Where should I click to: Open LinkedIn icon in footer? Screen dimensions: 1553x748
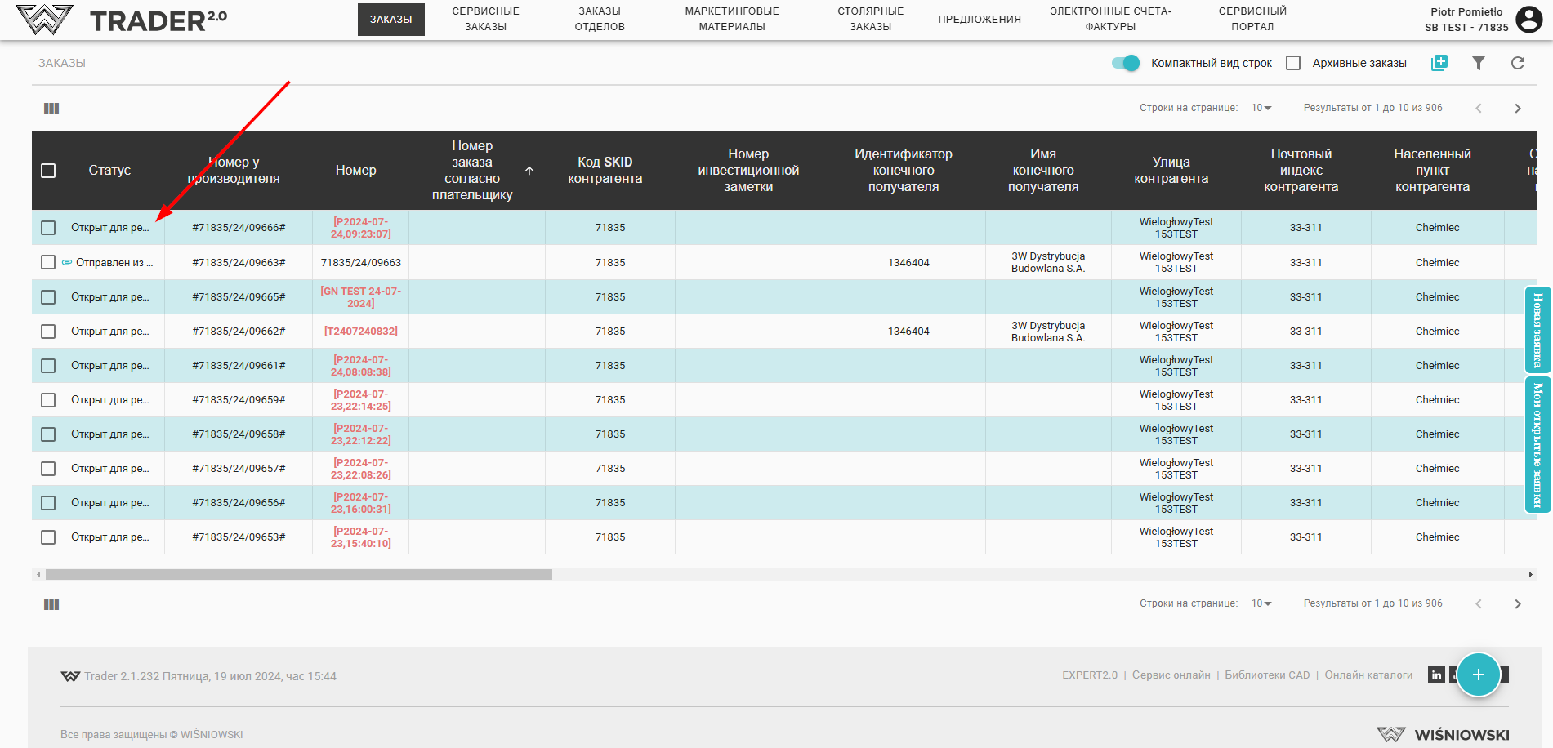(1436, 675)
